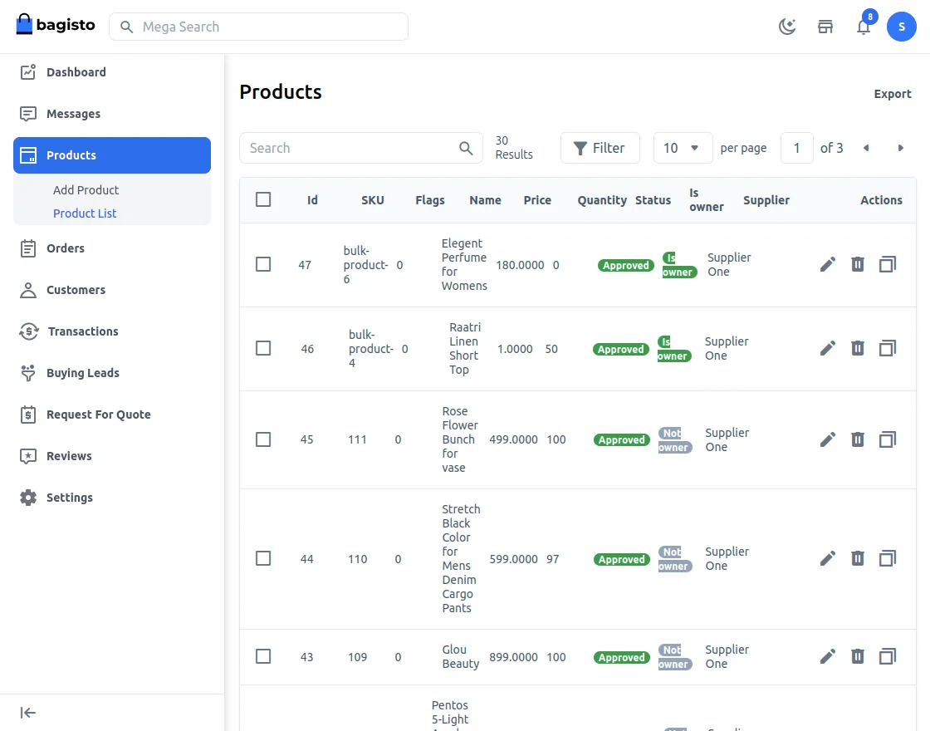Select all products with the header checkbox
930x731 pixels.
tap(263, 199)
